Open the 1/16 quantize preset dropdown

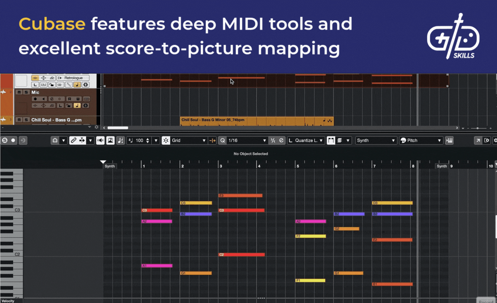tap(264, 140)
